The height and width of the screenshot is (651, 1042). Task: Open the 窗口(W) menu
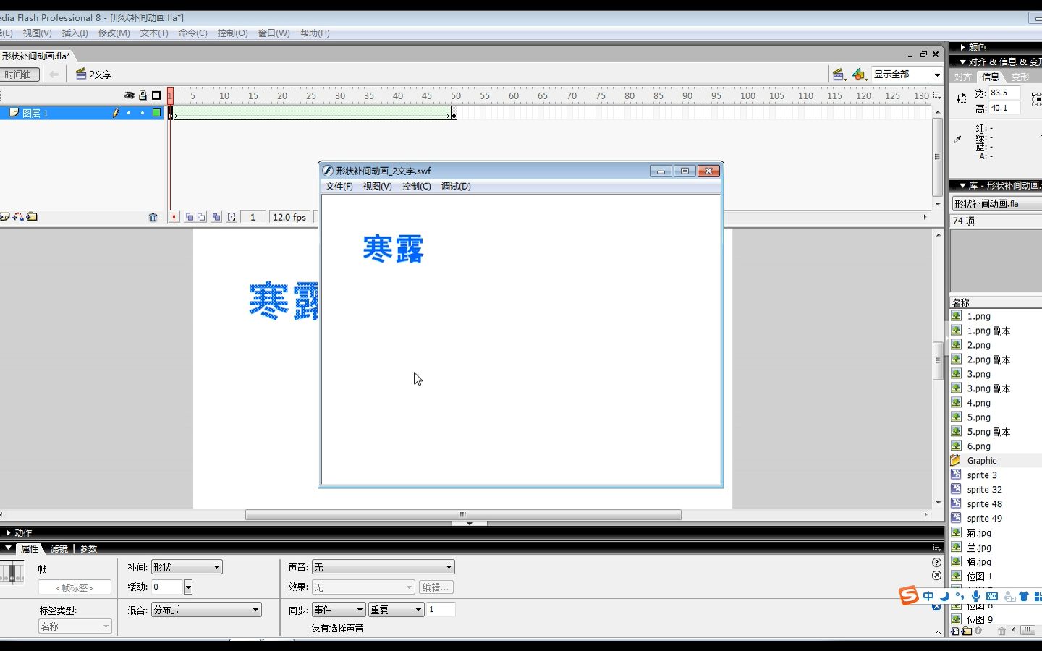[274, 33]
